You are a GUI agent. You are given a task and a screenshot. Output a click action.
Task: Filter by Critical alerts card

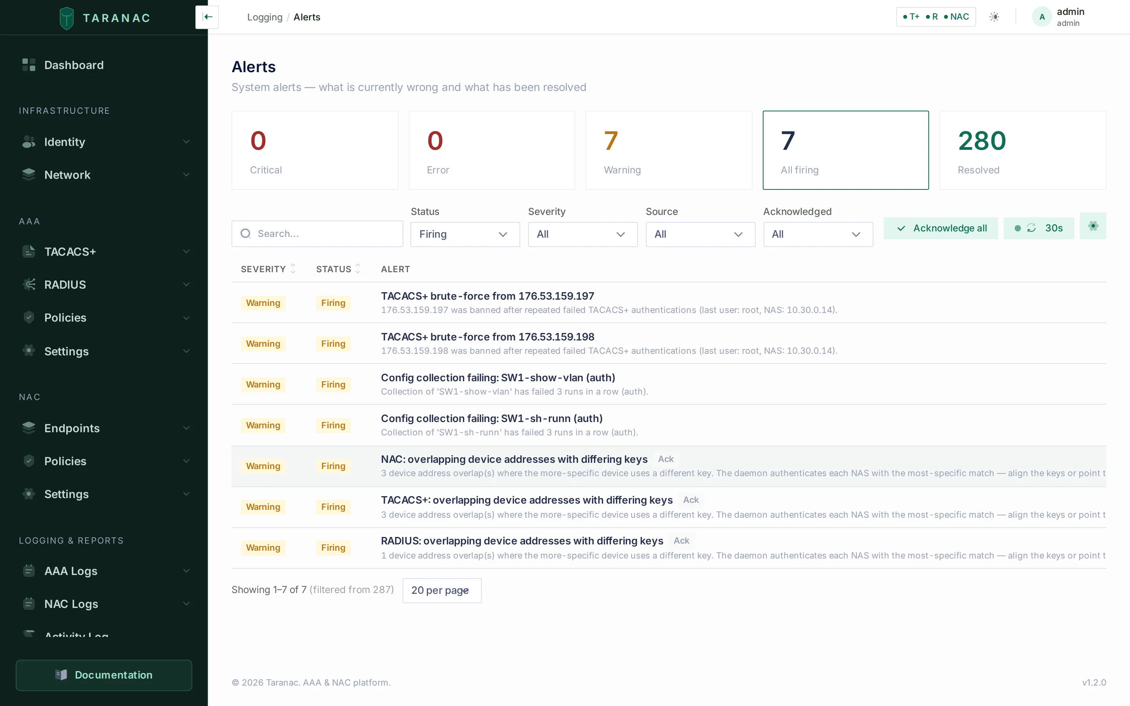click(315, 150)
